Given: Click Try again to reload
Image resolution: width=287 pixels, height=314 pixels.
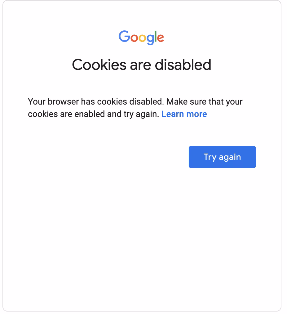Looking at the screenshot, I should click(222, 157).
